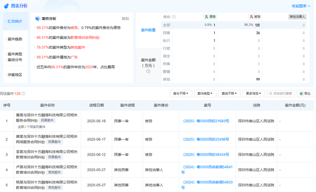
Task: Click the 点击进行搜索 search input field
Action: click(281, 93)
